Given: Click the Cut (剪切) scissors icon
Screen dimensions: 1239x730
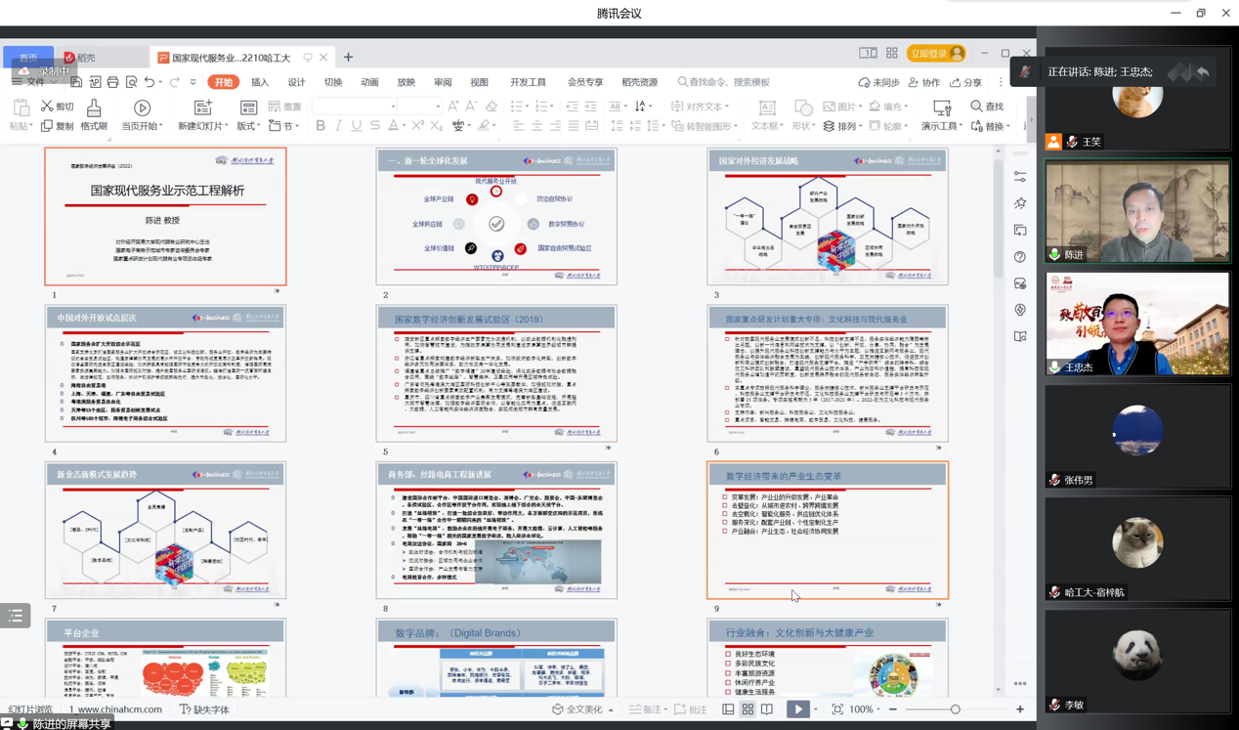Looking at the screenshot, I should (47, 106).
